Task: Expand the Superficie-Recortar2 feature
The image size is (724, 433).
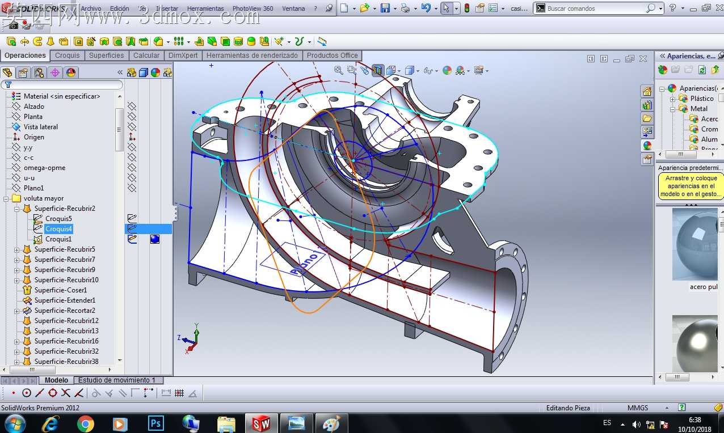Action: [x=17, y=311]
